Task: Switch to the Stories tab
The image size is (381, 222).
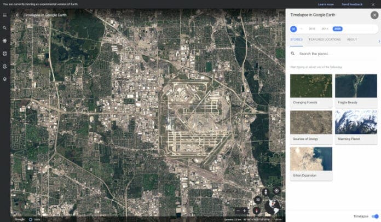Action: [297, 39]
